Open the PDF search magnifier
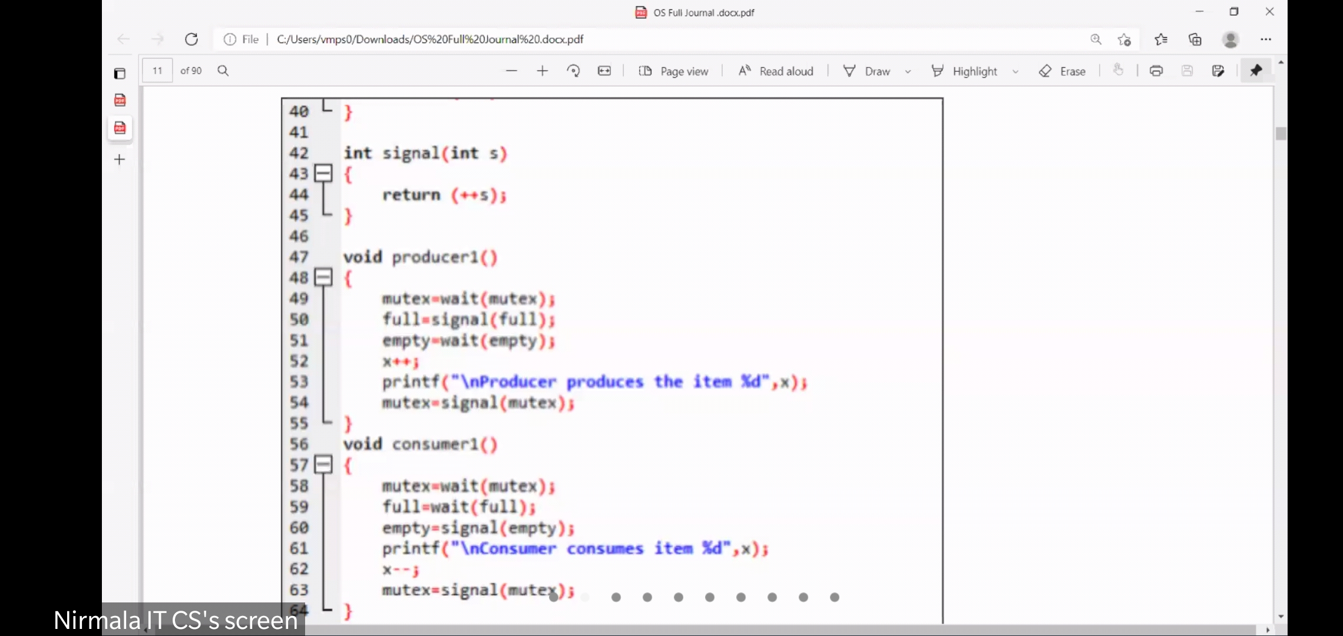This screenshot has height=636, width=1343. point(223,71)
